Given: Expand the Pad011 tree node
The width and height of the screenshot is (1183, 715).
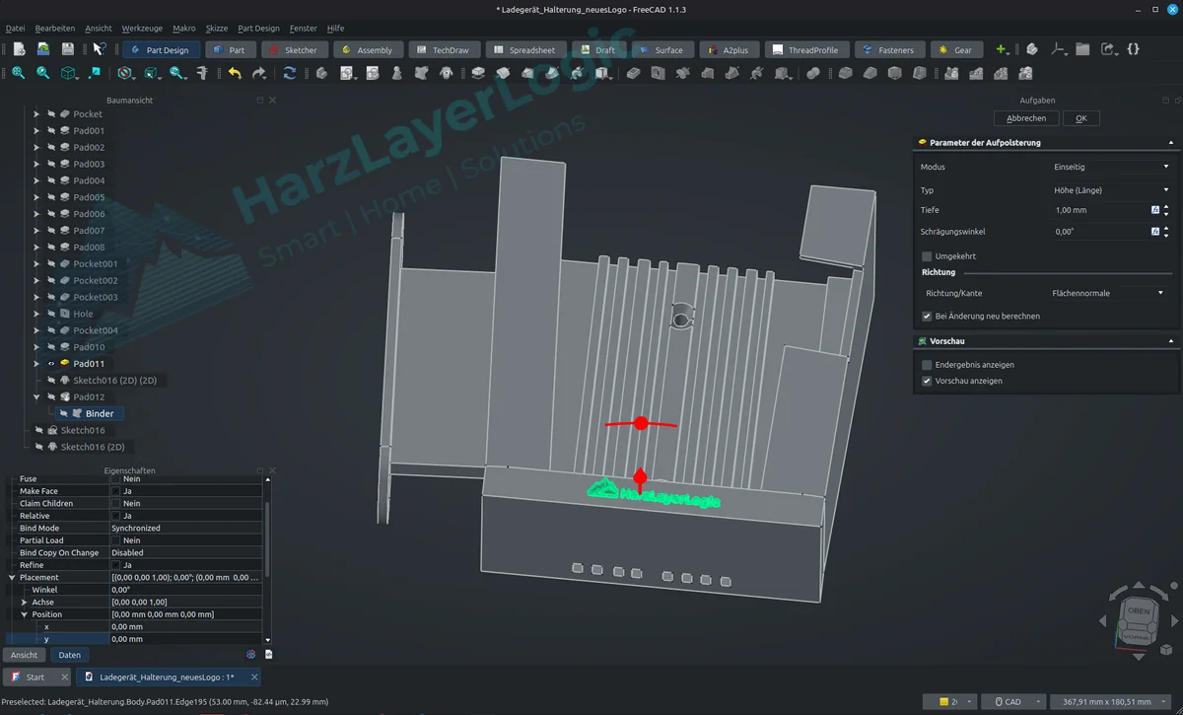Looking at the screenshot, I should 36,364.
